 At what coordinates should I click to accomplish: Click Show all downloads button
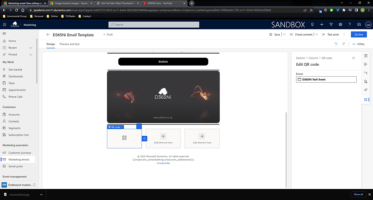point(358,194)
